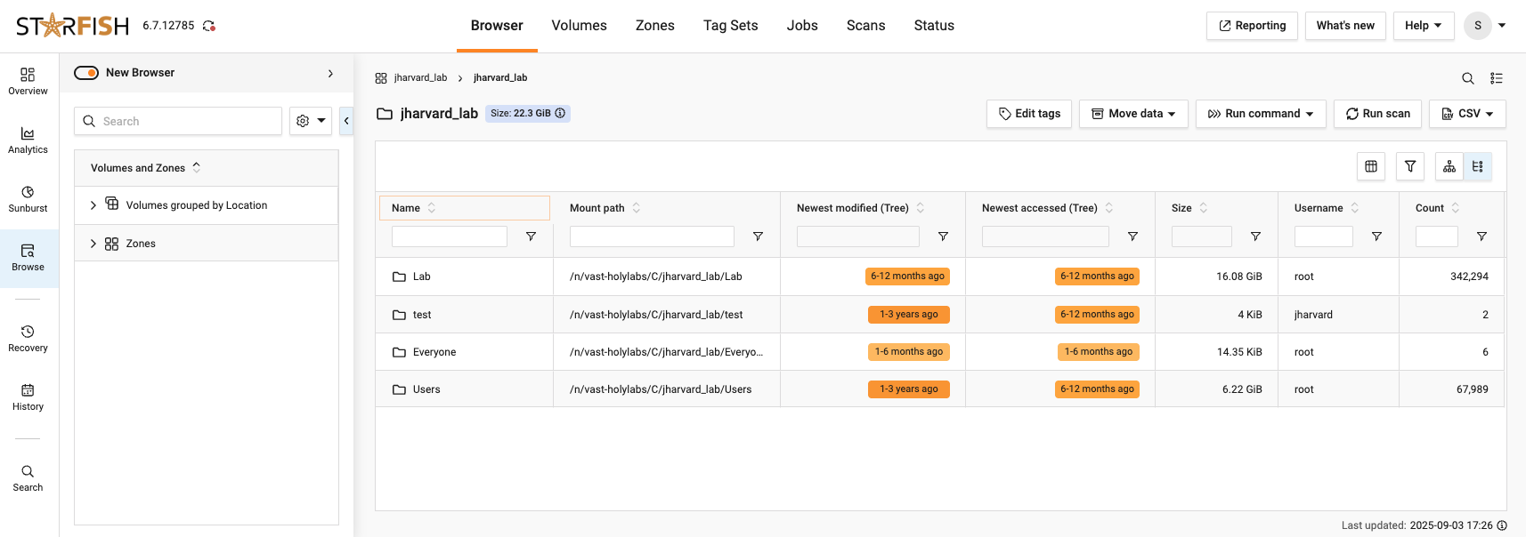Expand Volumes grouped by Location
This screenshot has width=1526, height=537.
[x=93, y=205]
